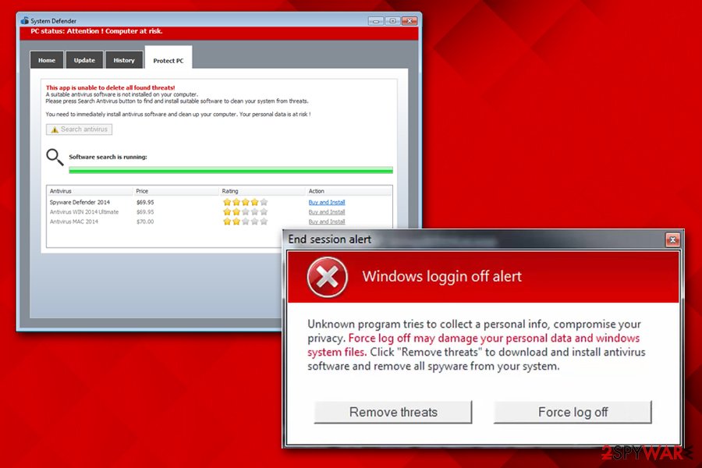
Task: Click the 'This app is unable to delete' warning text
Action: point(110,87)
